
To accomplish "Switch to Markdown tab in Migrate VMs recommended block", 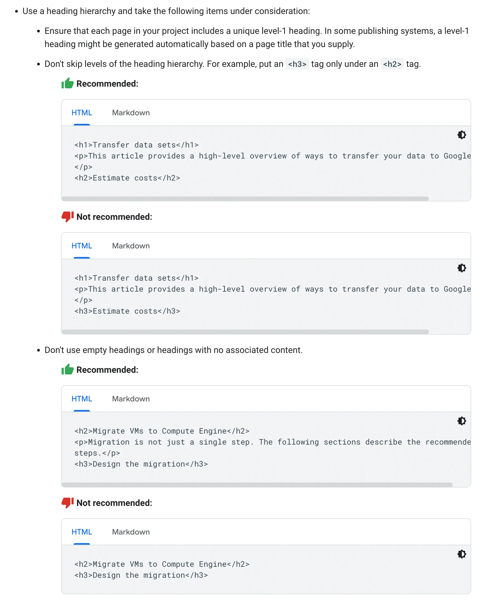I will tap(131, 399).
